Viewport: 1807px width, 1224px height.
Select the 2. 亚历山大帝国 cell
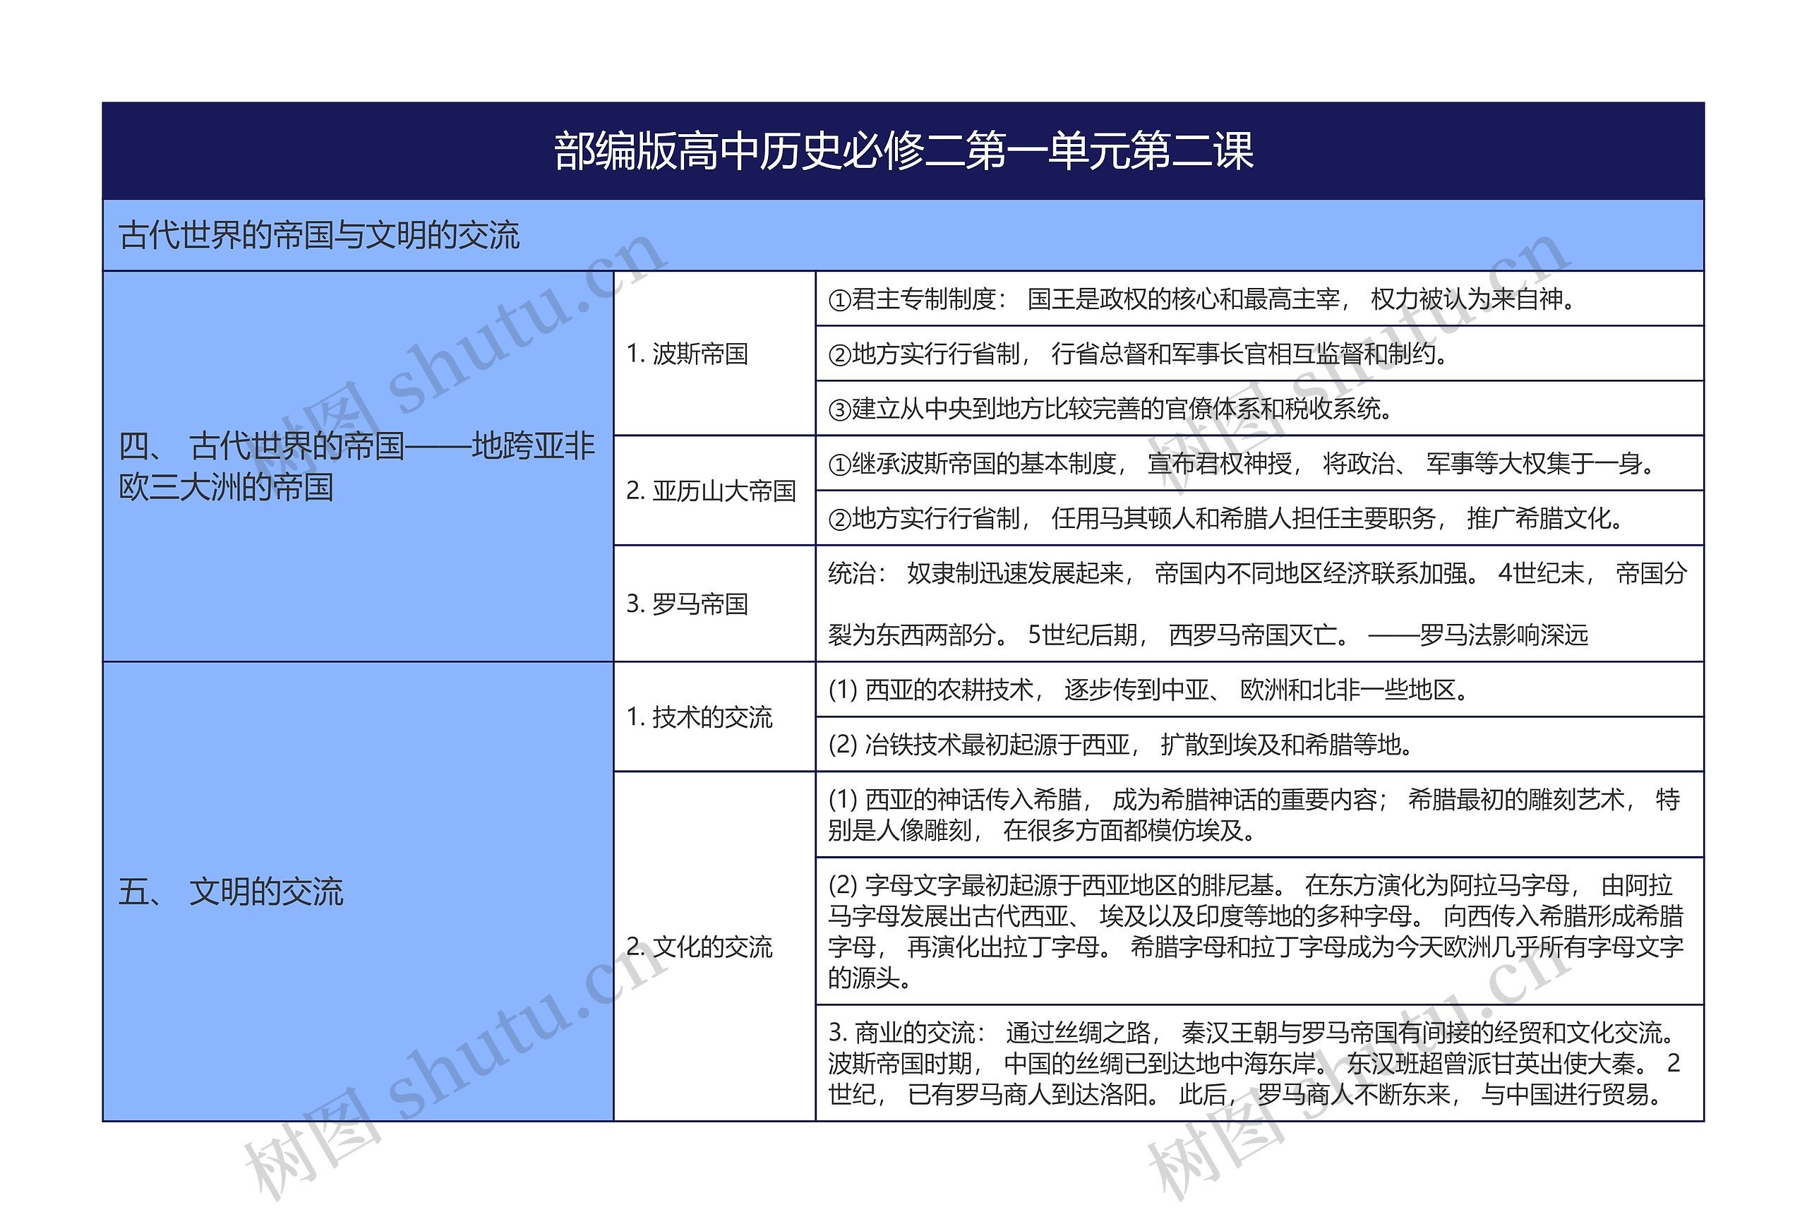click(714, 490)
